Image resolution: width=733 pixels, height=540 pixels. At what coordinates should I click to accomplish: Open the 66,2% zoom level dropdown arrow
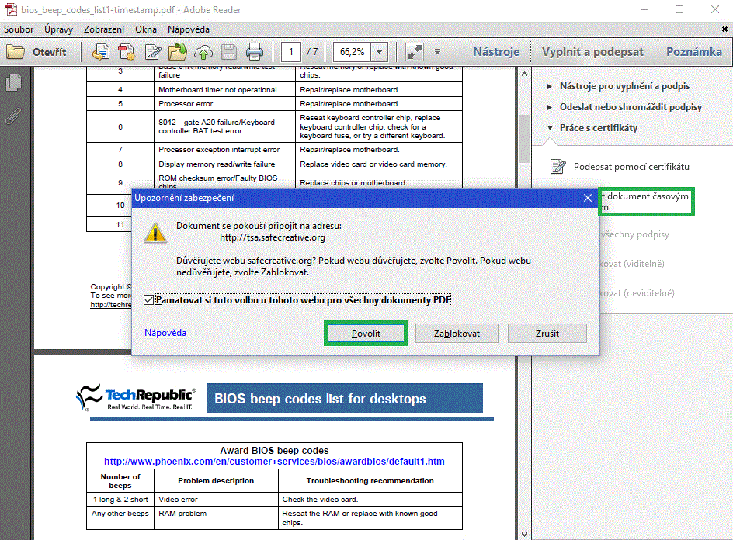[x=379, y=52]
